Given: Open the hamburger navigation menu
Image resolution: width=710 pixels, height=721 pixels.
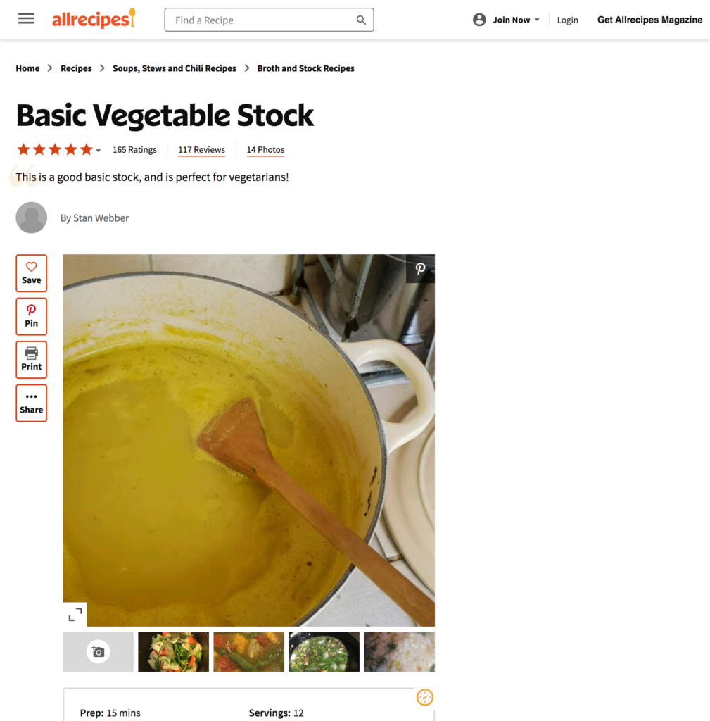Looking at the screenshot, I should 26,19.
